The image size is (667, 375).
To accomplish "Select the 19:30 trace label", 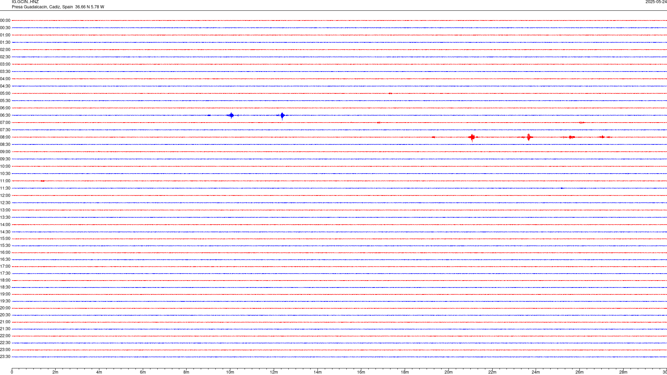I will tap(5, 301).
